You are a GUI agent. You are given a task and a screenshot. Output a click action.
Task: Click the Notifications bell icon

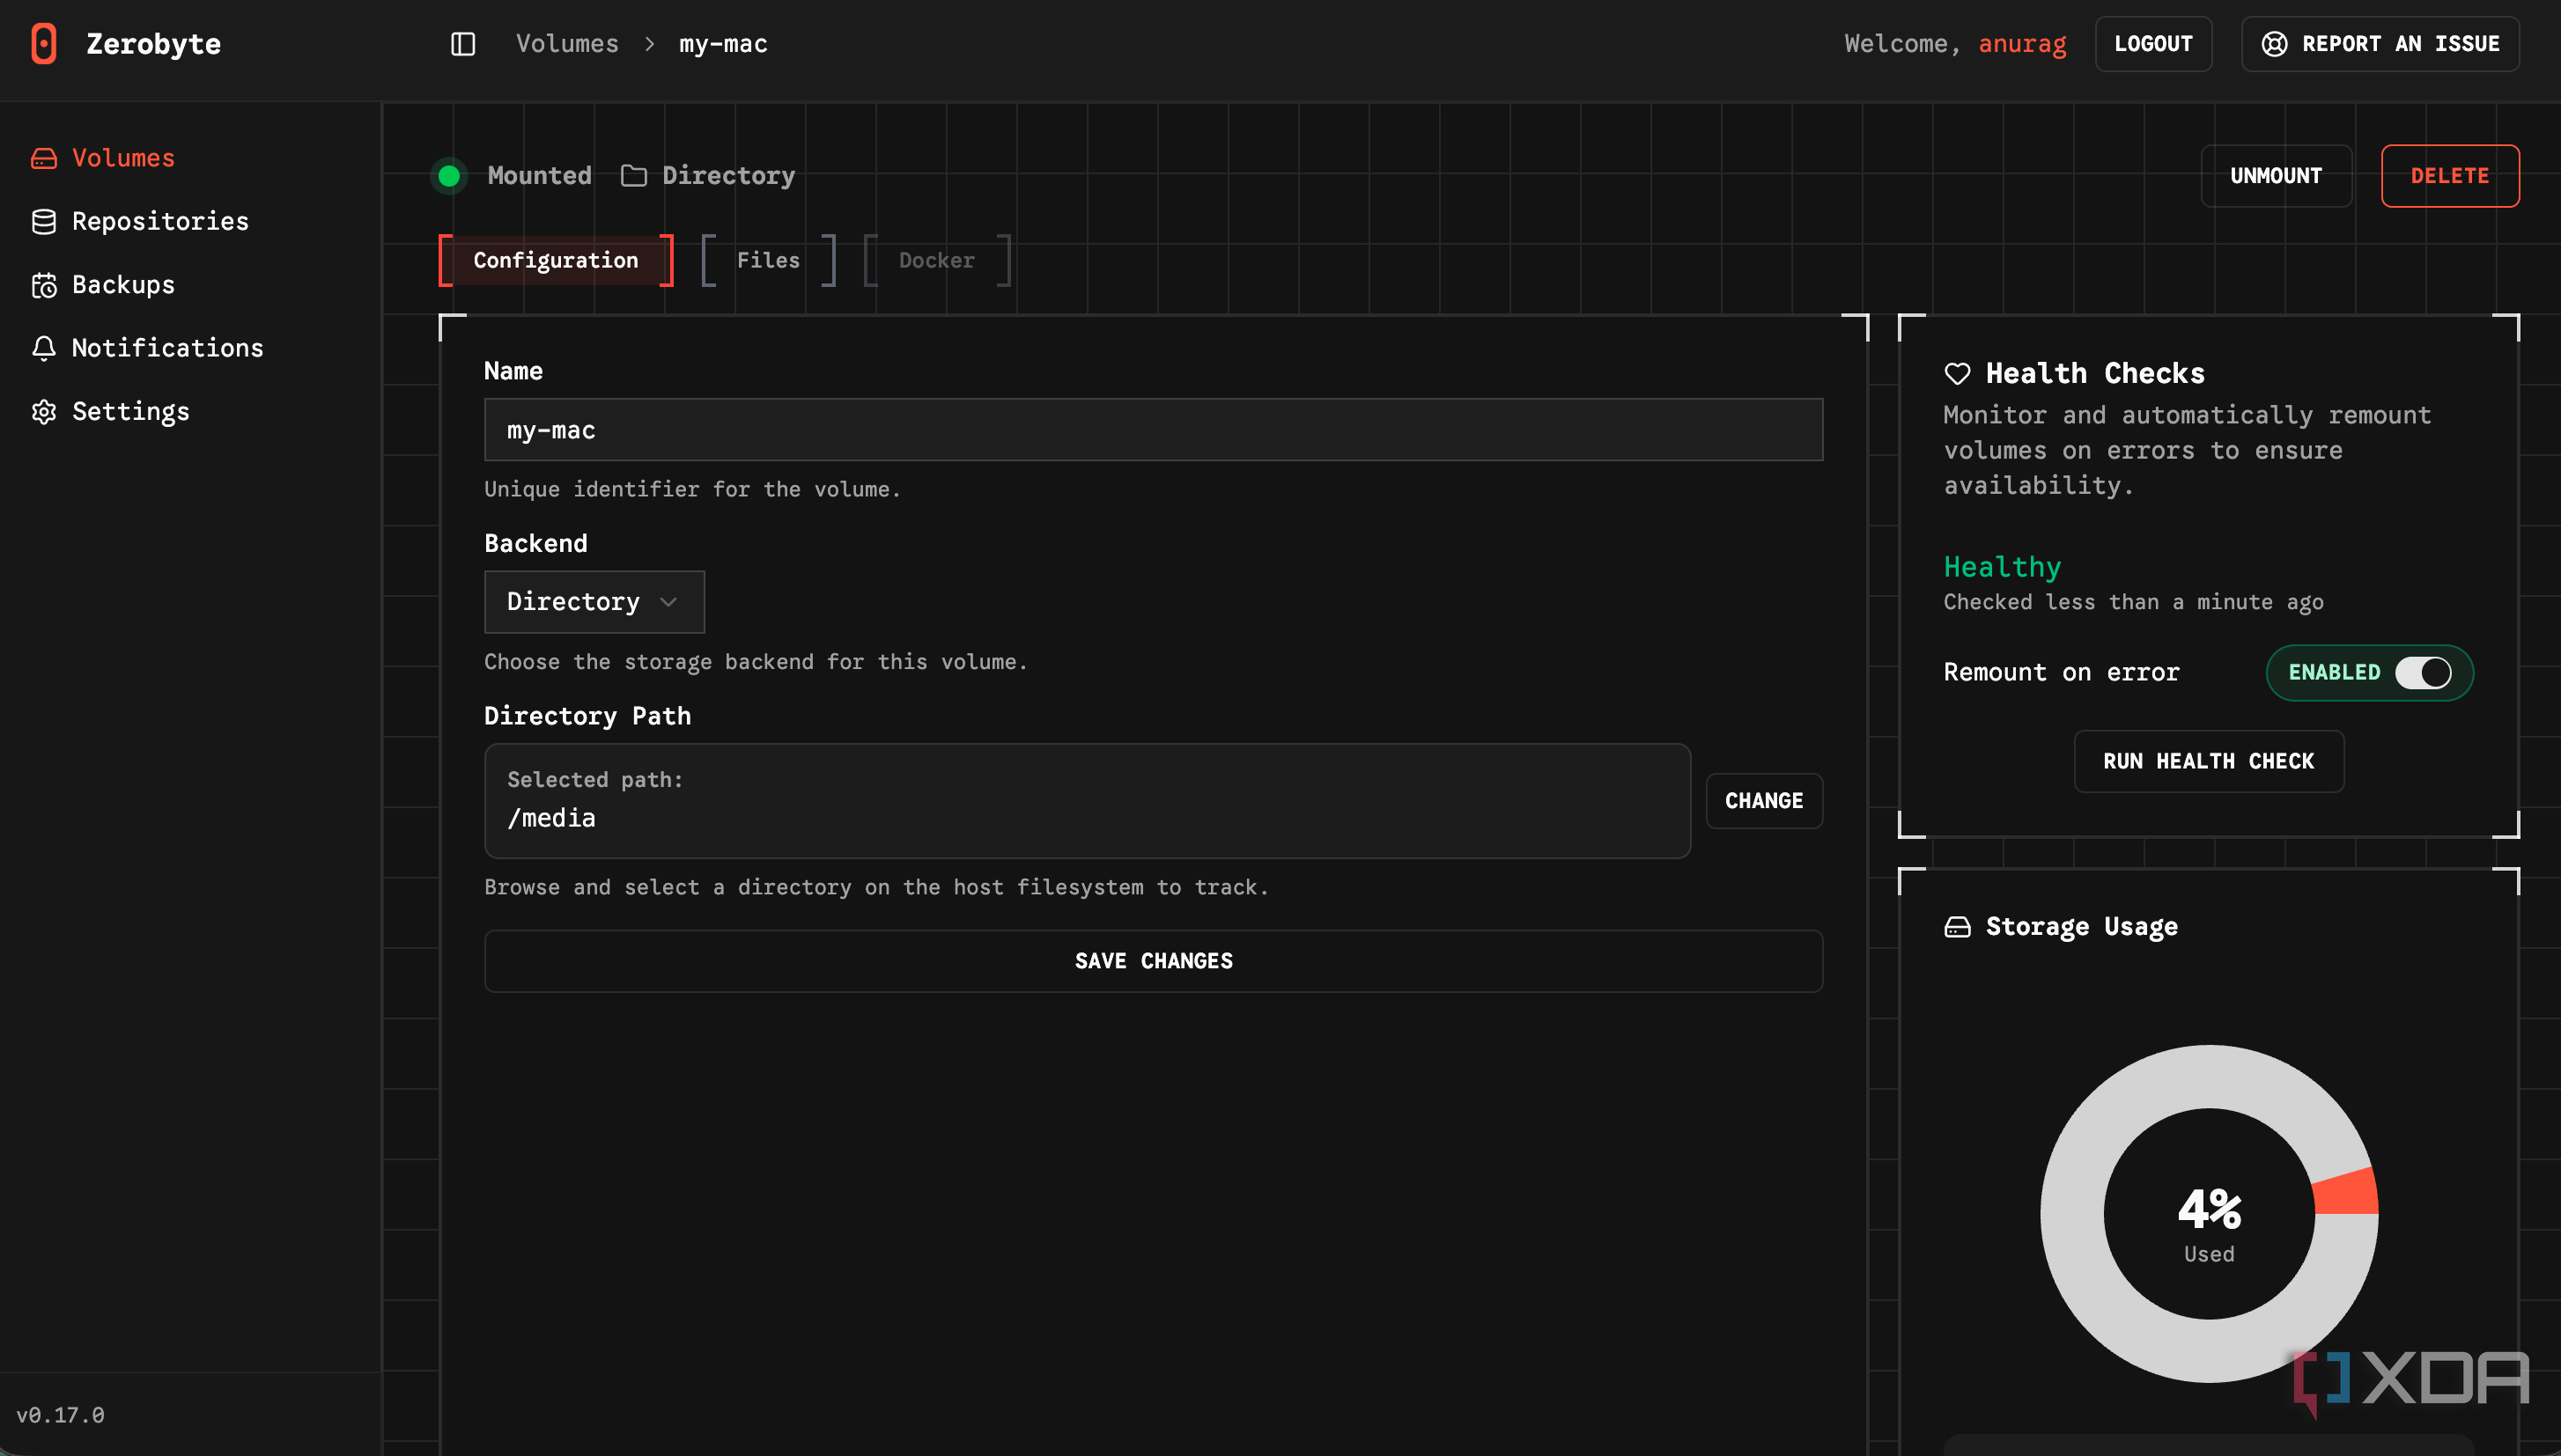pos(44,348)
